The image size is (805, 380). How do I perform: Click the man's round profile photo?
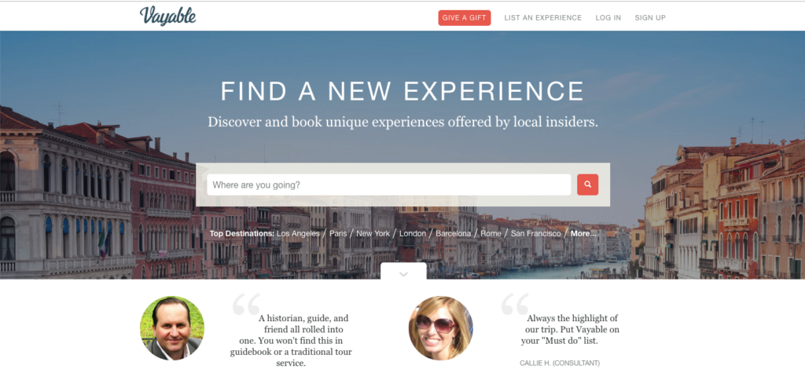pos(172,328)
